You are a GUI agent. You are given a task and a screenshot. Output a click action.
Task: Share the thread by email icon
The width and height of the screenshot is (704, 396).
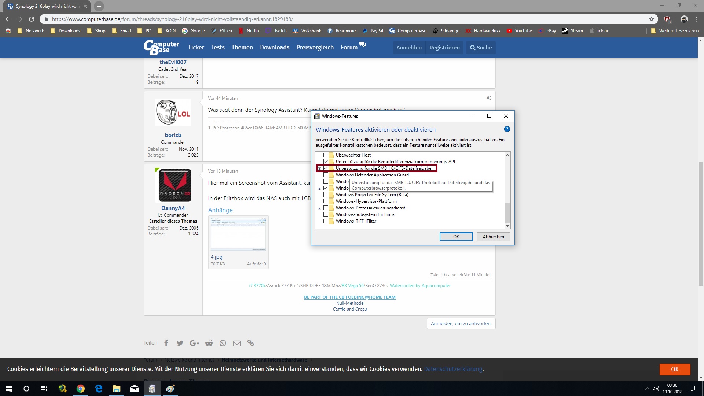coord(237,343)
